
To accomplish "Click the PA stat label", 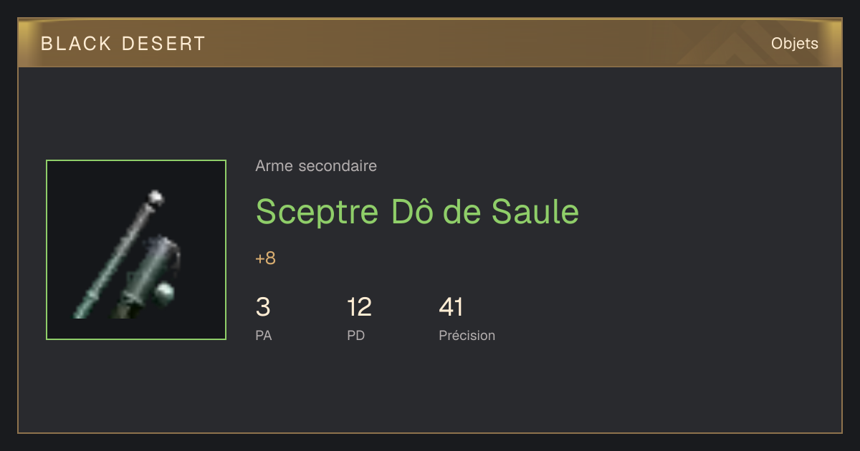I will click(x=264, y=335).
